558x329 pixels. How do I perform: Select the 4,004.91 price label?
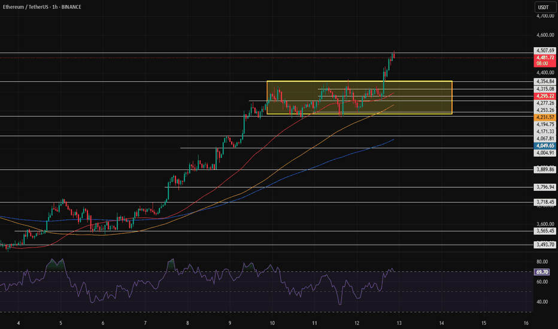pos(545,153)
